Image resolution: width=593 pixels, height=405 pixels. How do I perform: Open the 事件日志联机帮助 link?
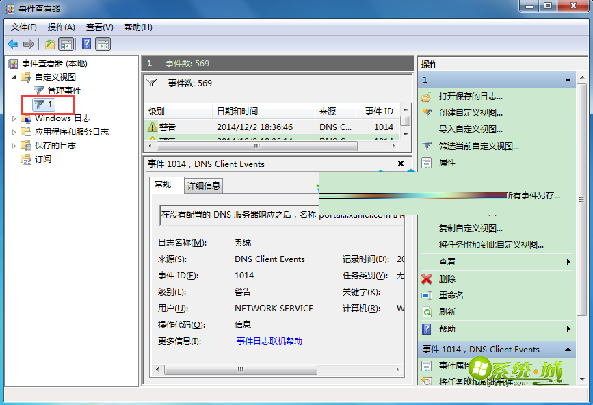click(269, 341)
